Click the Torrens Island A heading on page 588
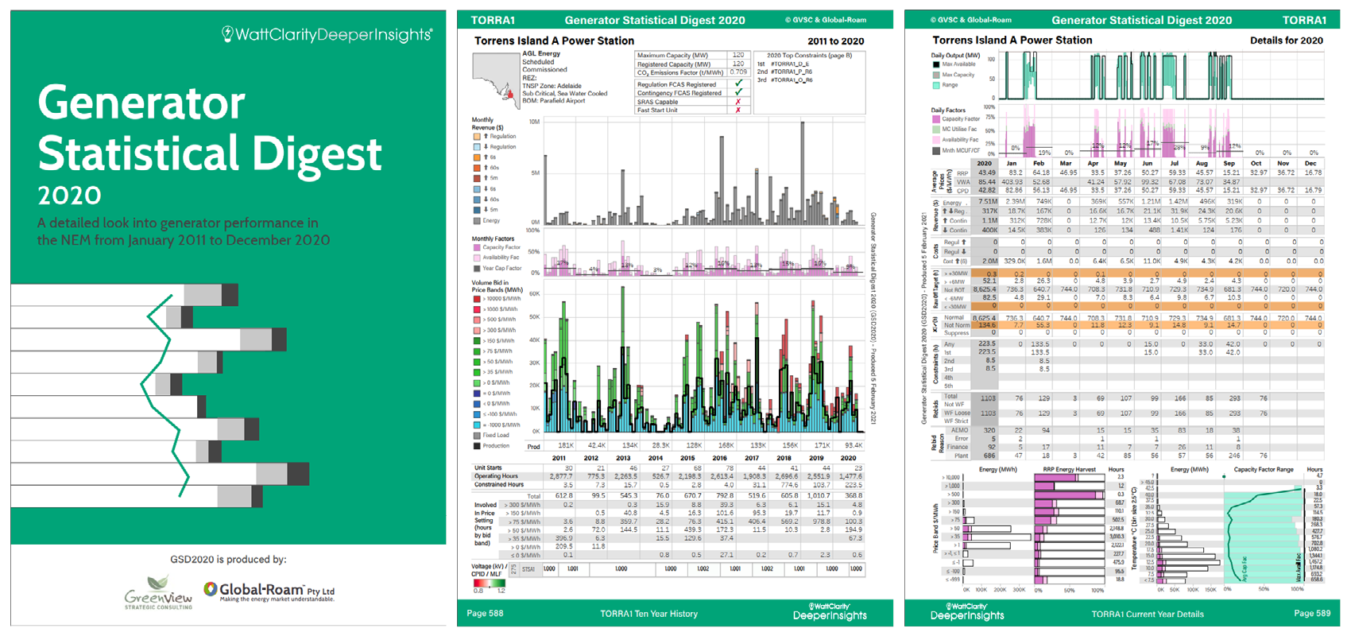 tap(554, 41)
